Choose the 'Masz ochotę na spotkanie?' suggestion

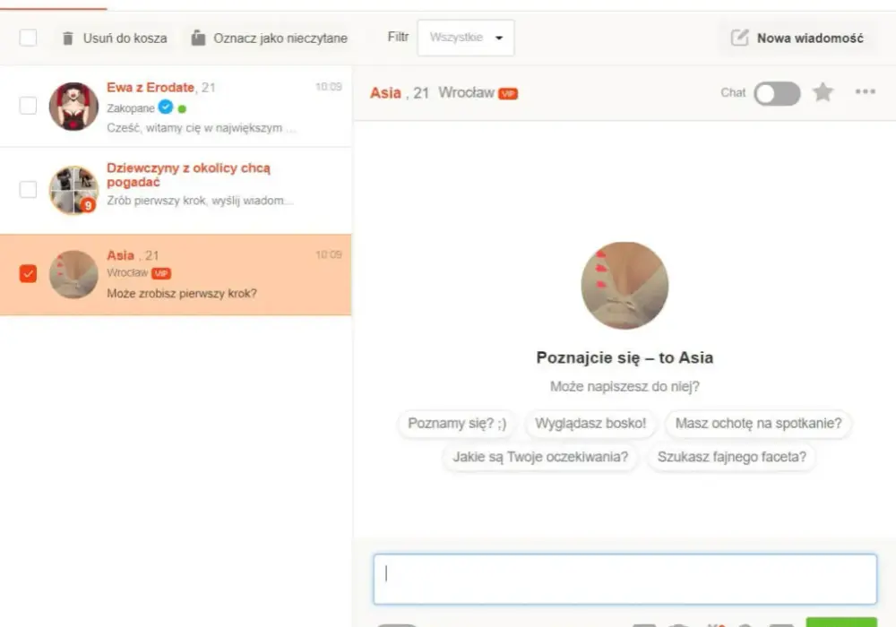click(x=758, y=424)
